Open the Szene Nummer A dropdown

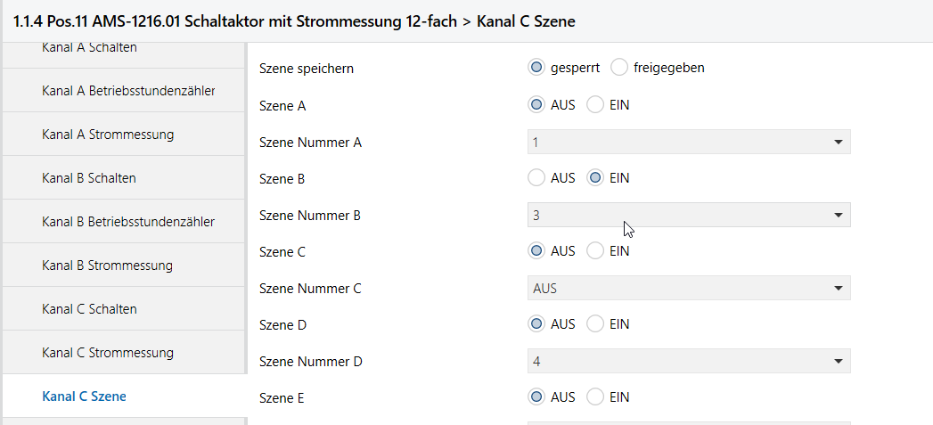click(688, 142)
